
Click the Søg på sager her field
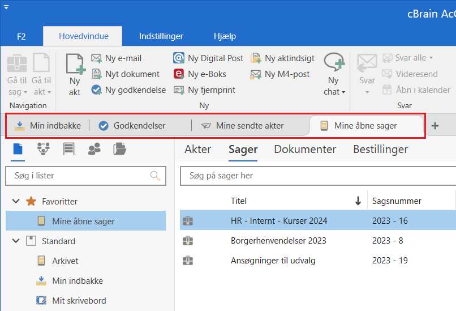(318, 176)
